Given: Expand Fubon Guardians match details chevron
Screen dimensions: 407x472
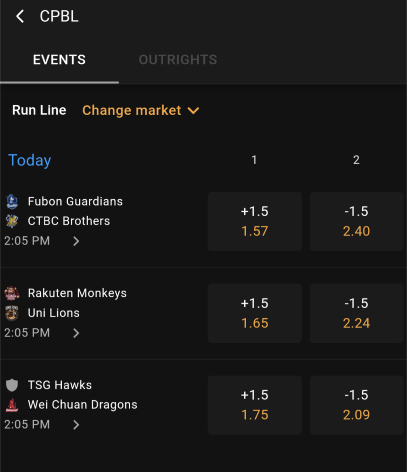Looking at the screenshot, I should coord(76,241).
